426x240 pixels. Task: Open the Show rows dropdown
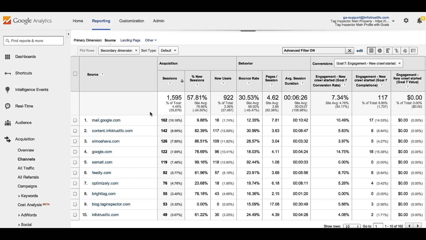[352, 226]
